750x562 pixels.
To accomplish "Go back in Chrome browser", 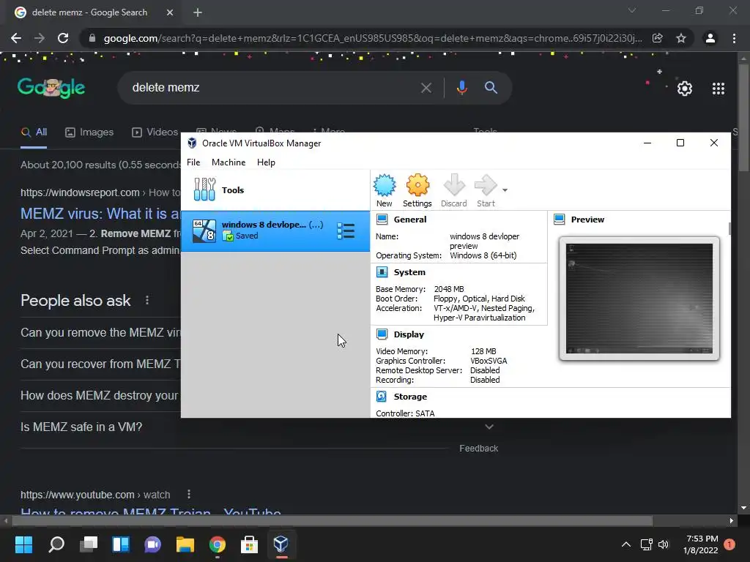I will click(x=16, y=38).
